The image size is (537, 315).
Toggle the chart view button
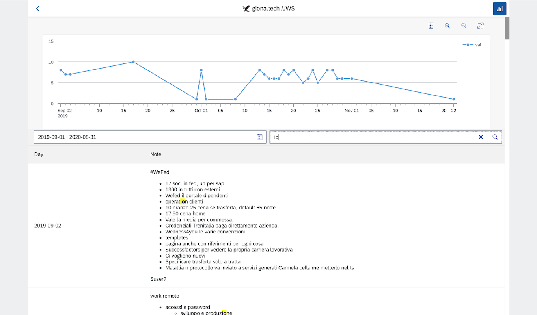(x=500, y=9)
